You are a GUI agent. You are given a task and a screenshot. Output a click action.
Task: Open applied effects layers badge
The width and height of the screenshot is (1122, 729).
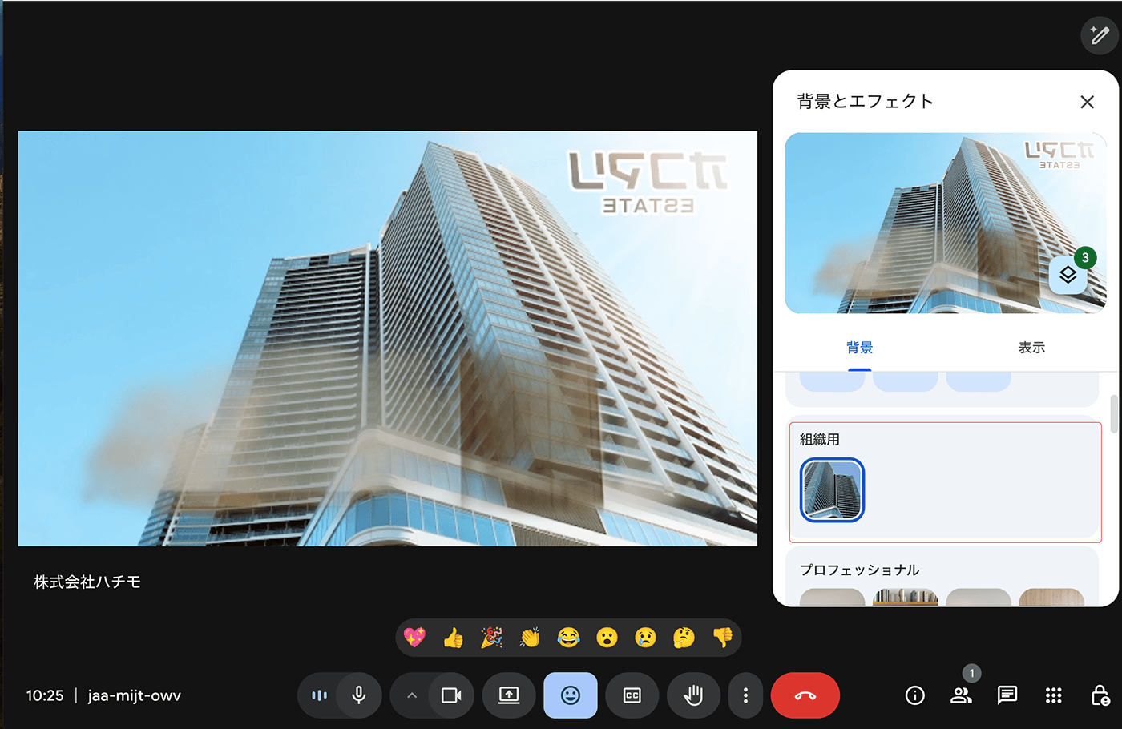tap(1068, 275)
